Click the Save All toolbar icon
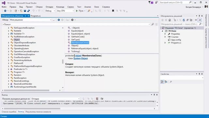 coord(28,11)
